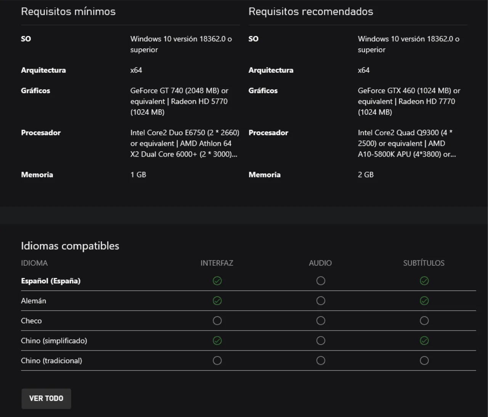The image size is (488, 417).
Task: Click the AUDIO column header
Action: click(320, 263)
